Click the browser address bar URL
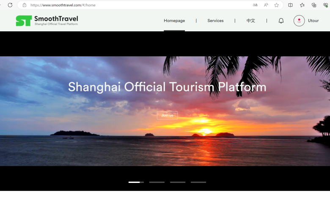This screenshot has height=199, width=330. pos(63,5)
